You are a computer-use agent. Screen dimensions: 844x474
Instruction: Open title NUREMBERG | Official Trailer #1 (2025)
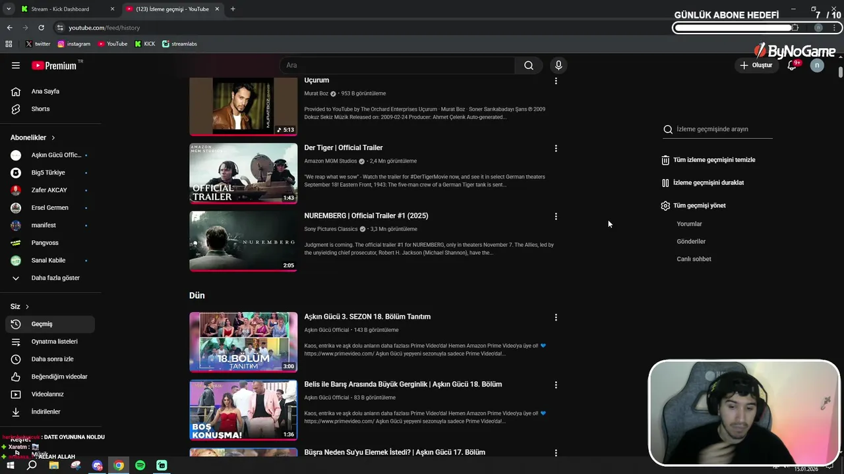click(x=366, y=216)
